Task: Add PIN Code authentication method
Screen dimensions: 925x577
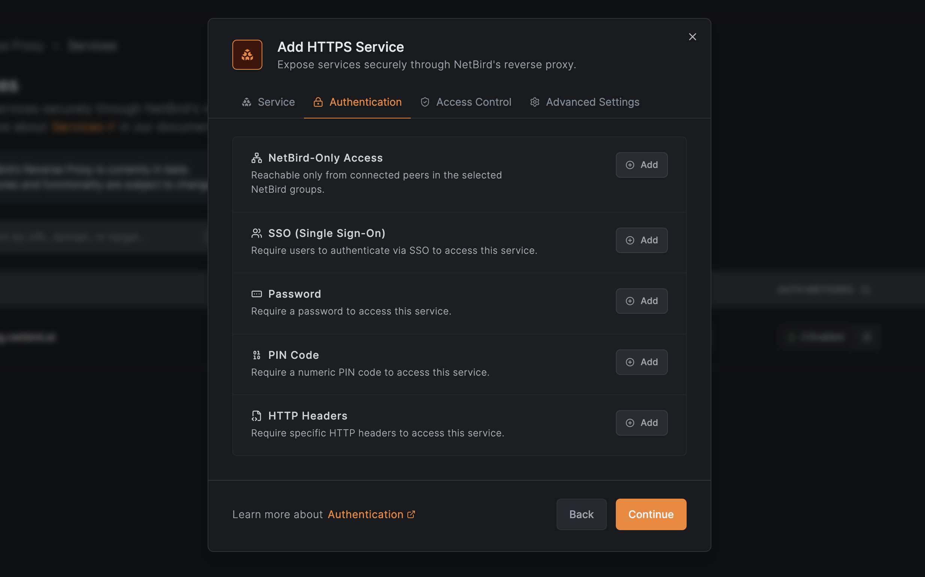Action: (642, 362)
